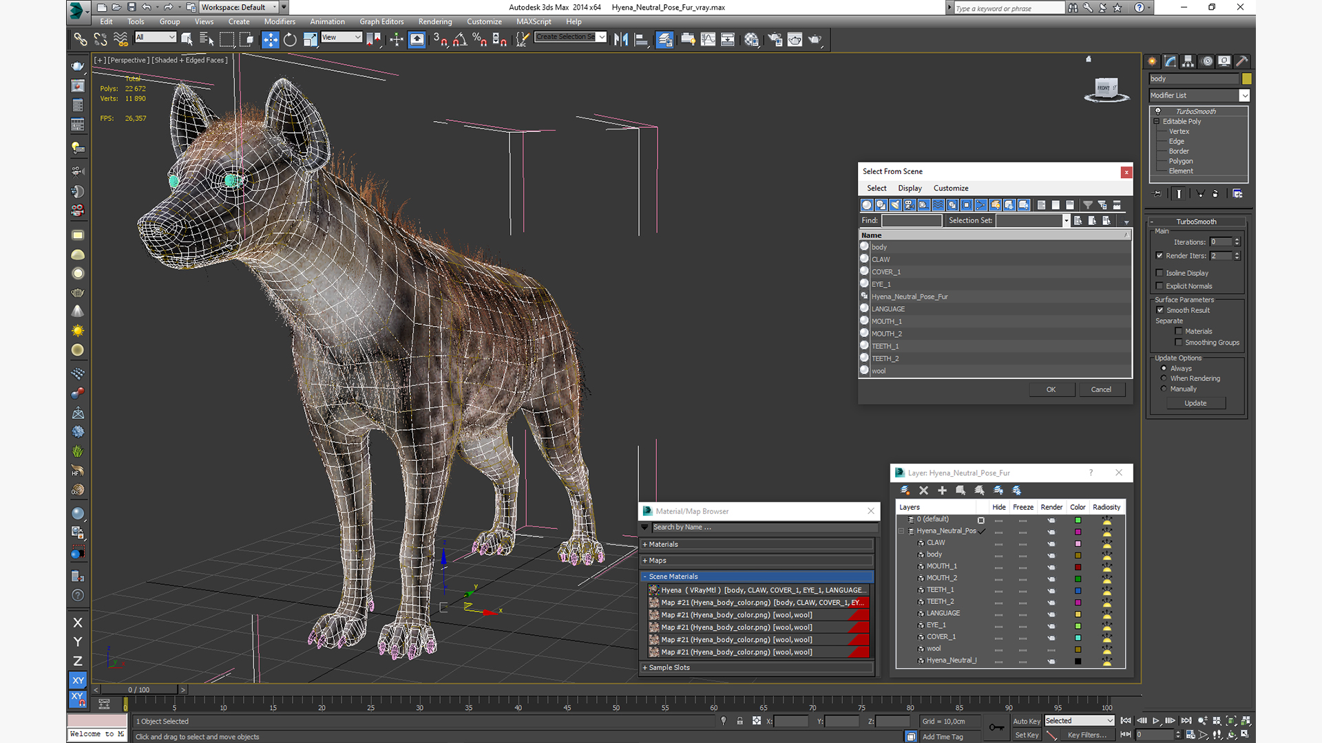Click the Update button in TurboSmooth
The height and width of the screenshot is (743, 1322).
[1195, 403]
